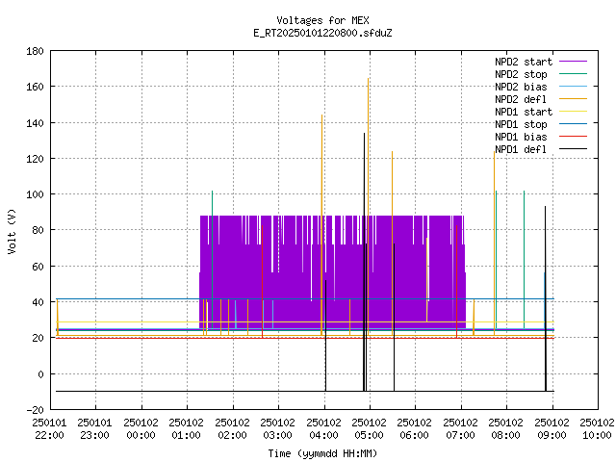Select the 'NPD1 stop' legend label
Screen dimensions: 616x462
tap(521, 124)
